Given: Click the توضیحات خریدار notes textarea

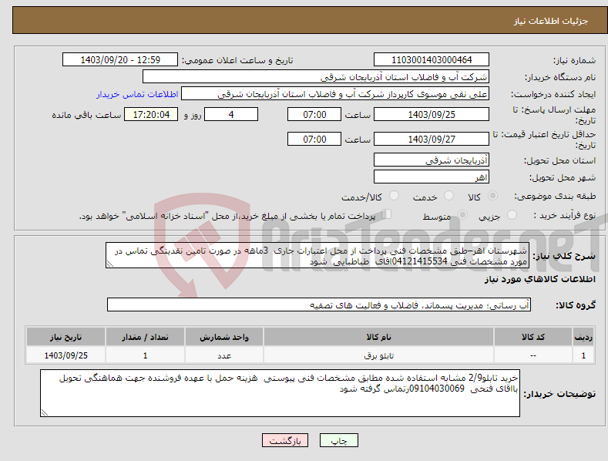Looking at the screenshot, I should click(x=280, y=393).
